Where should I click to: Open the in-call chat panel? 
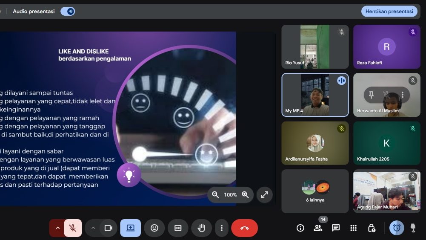pos(336,228)
